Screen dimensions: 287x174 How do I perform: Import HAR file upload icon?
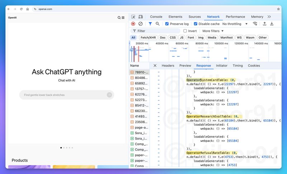(264, 24)
